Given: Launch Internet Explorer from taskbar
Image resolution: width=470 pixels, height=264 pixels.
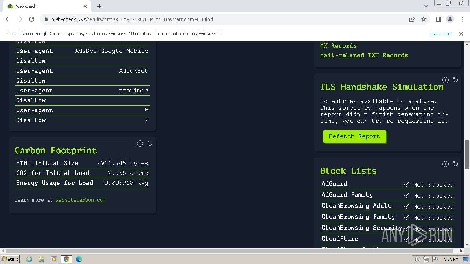Looking at the screenshot, I should (x=29, y=259).
